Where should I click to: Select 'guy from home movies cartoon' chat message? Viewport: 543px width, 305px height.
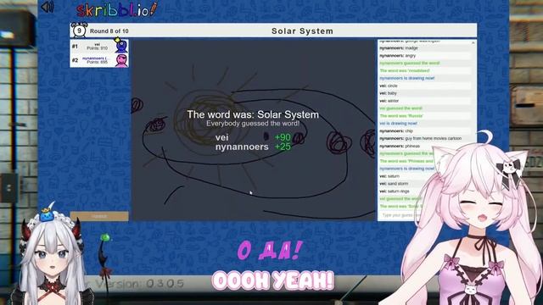coord(421,138)
